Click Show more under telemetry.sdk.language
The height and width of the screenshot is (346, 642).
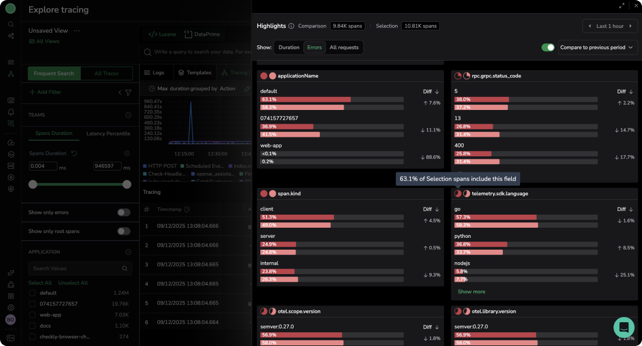(x=471, y=292)
